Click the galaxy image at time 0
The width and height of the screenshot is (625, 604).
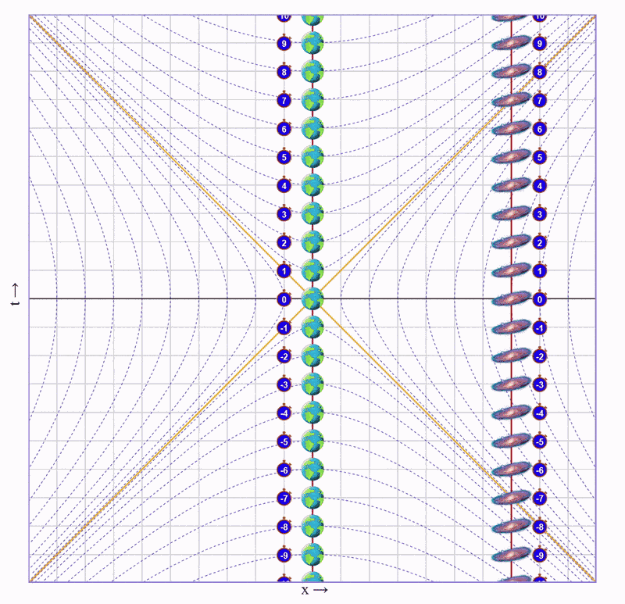click(511, 299)
